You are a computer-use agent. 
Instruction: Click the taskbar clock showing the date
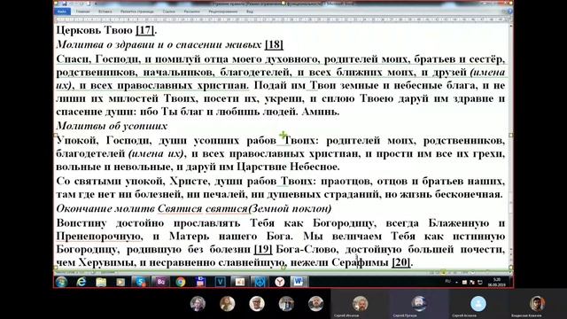[x=497, y=282]
